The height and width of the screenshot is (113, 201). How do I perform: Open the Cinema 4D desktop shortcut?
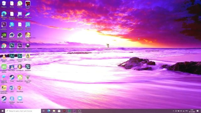(12, 35)
